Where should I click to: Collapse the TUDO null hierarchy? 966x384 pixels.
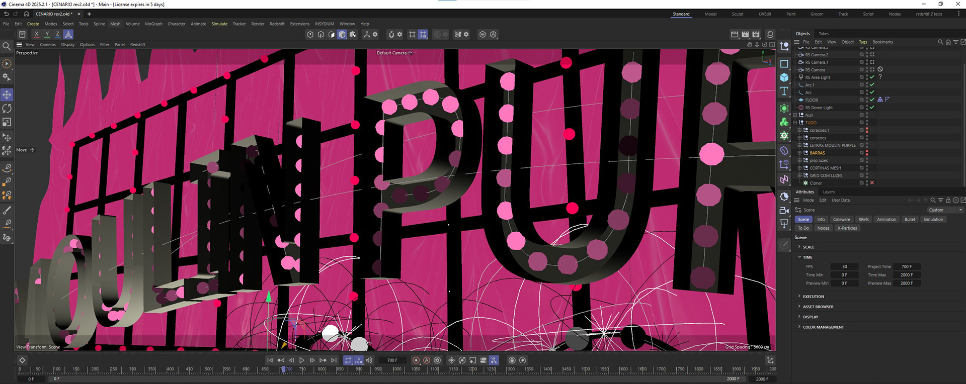795,123
